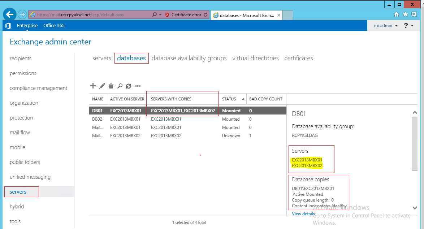Open protection in the left navigation
The image size is (424, 229).
pos(21,118)
